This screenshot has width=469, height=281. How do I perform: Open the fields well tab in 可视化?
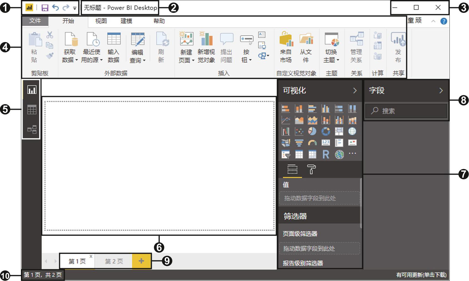coord(292,169)
